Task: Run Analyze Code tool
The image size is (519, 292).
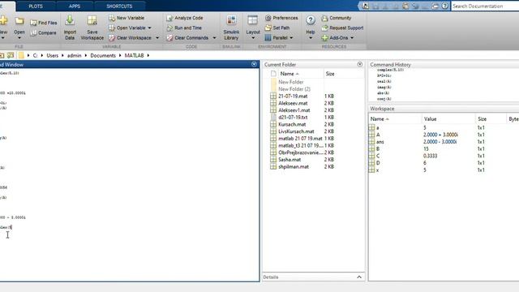Action: [x=185, y=18]
